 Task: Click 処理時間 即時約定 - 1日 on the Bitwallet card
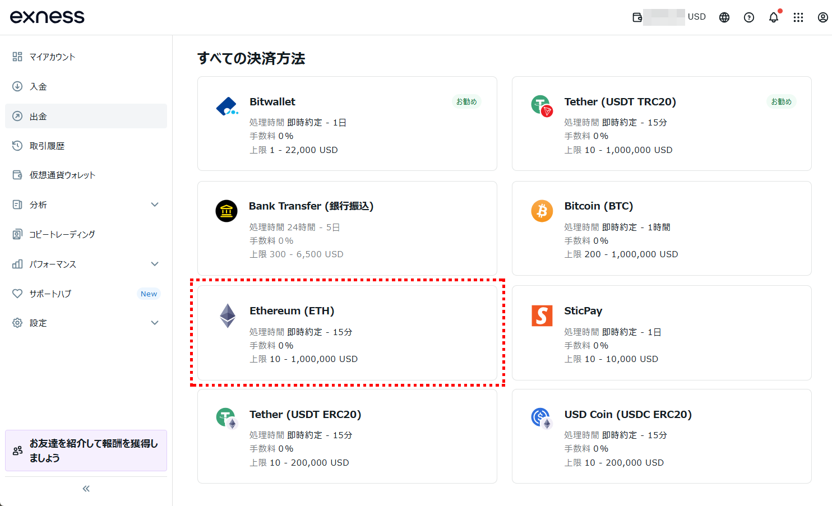pyautogui.click(x=298, y=123)
